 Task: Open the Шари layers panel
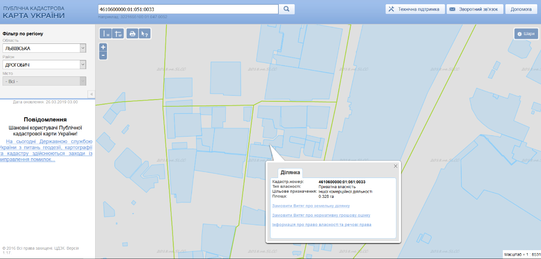[x=526, y=34]
